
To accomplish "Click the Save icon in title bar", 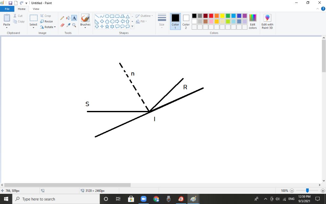I will coord(11,3).
